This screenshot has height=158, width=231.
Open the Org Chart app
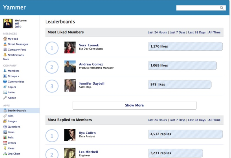14,154
